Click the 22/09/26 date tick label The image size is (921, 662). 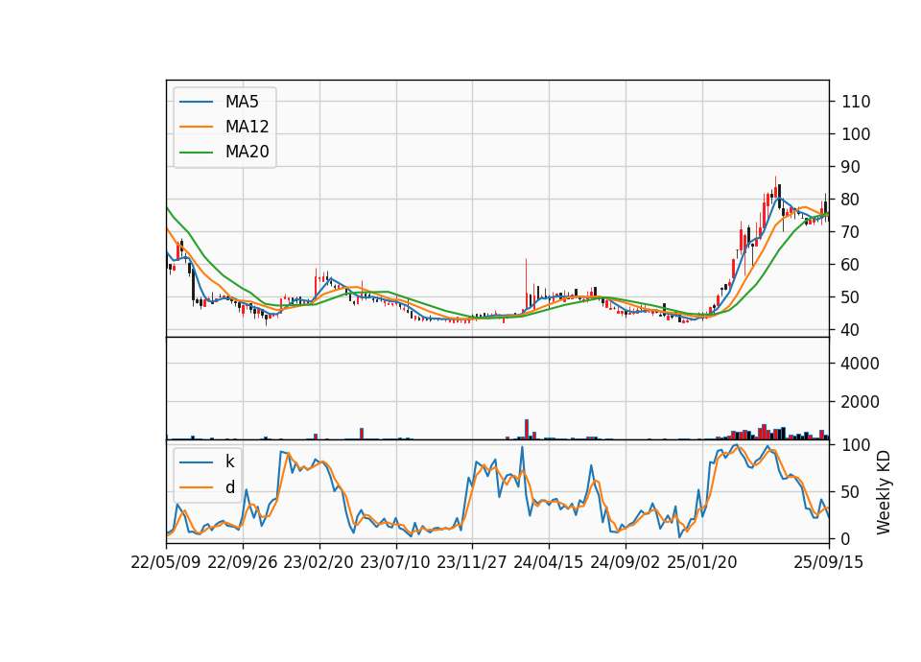(x=243, y=562)
